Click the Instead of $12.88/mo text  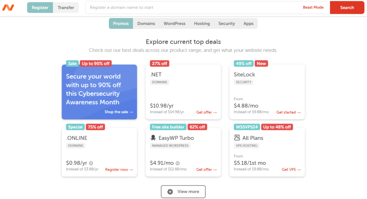click(x=168, y=169)
